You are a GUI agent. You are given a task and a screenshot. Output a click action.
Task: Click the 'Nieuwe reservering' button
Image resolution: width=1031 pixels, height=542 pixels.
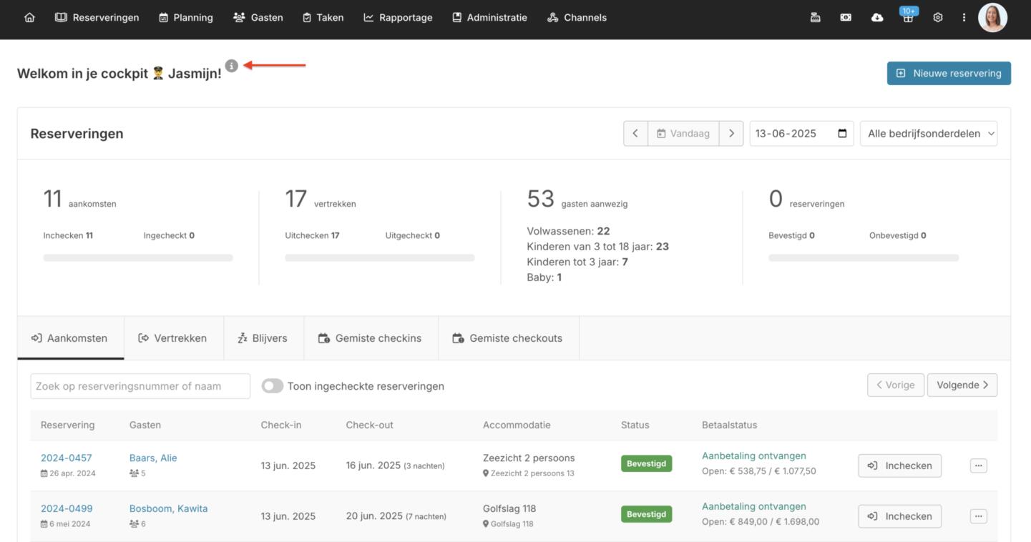[949, 73]
